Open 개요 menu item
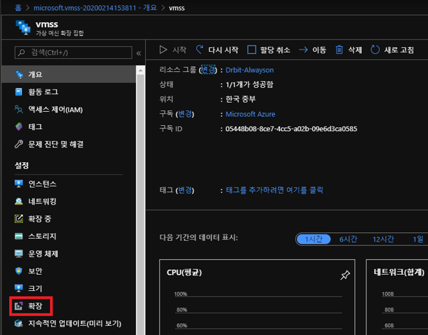 (69, 74)
